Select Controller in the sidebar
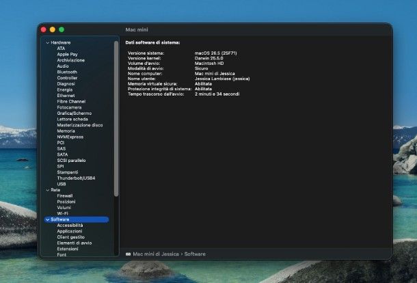417x283 pixels. click(x=67, y=78)
